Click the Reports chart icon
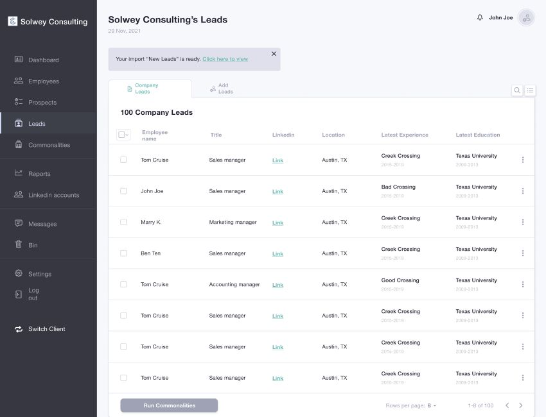The width and height of the screenshot is (546, 417). pos(19,173)
